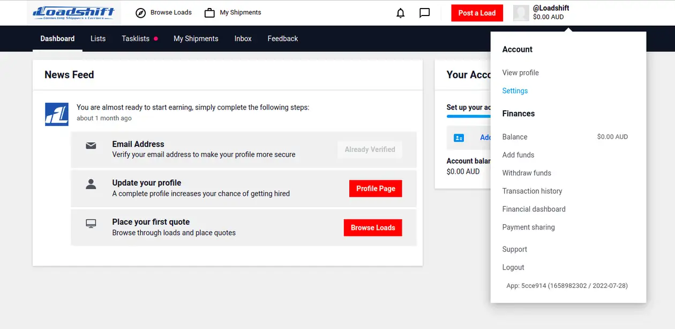This screenshot has width=675, height=329.
Task: Click the My Shipments briefcase icon
Action: (209, 13)
